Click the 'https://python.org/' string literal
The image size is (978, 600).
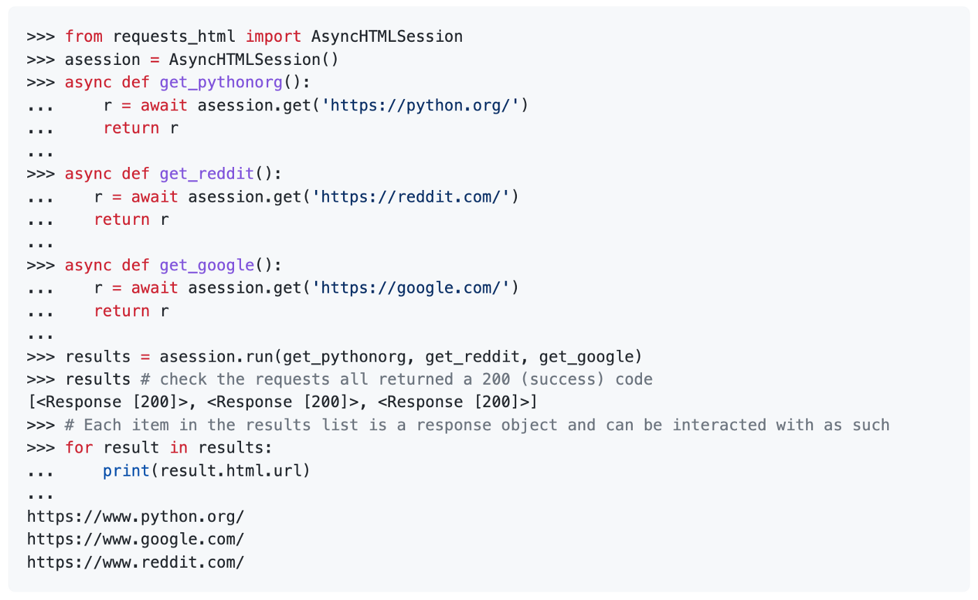(425, 105)
